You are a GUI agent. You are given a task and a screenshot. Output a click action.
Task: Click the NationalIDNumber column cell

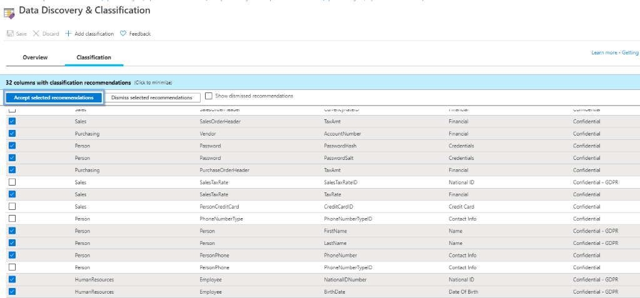(x=345, y=280)
